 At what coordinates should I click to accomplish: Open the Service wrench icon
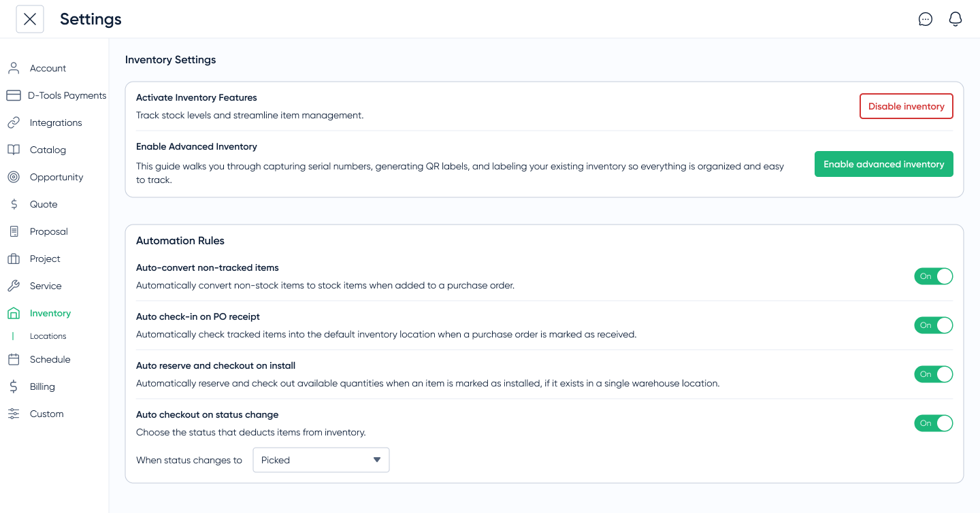coord(13,286)
